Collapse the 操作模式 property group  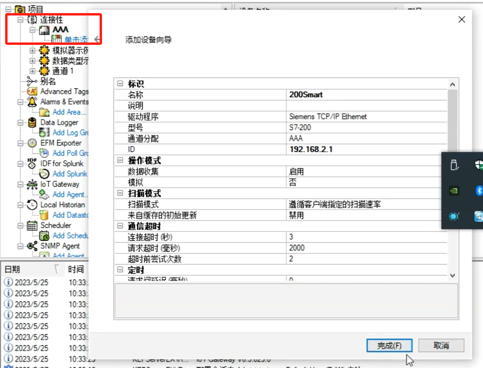tap(120, 161)
